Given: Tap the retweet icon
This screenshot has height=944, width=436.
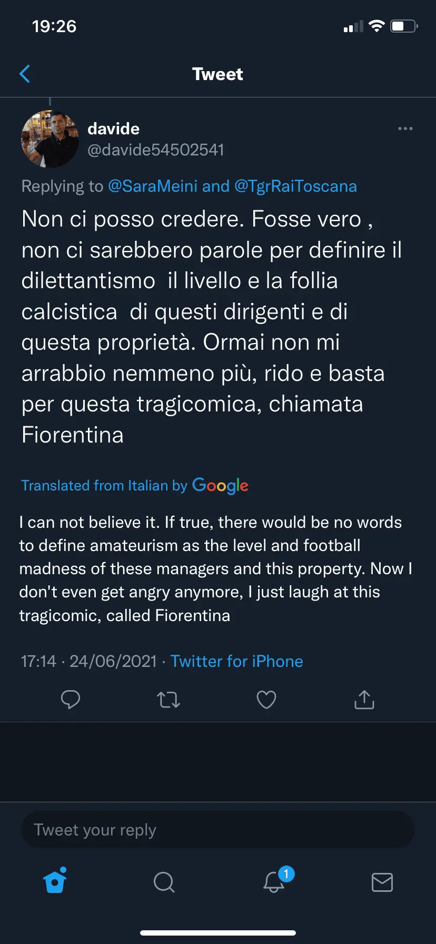Looking at the screenshot, I should (x=169, y=700).
